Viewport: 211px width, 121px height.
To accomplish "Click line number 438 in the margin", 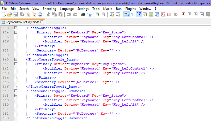I will point(6,50).
